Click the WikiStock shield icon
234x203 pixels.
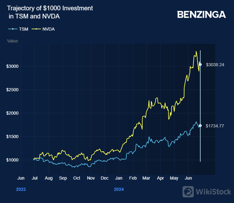click(x=188, y=191)
